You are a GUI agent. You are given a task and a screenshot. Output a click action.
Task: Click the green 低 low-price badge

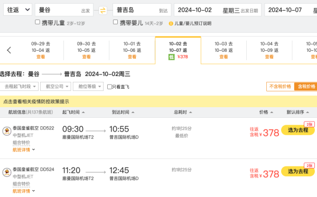tap(171, 57)
